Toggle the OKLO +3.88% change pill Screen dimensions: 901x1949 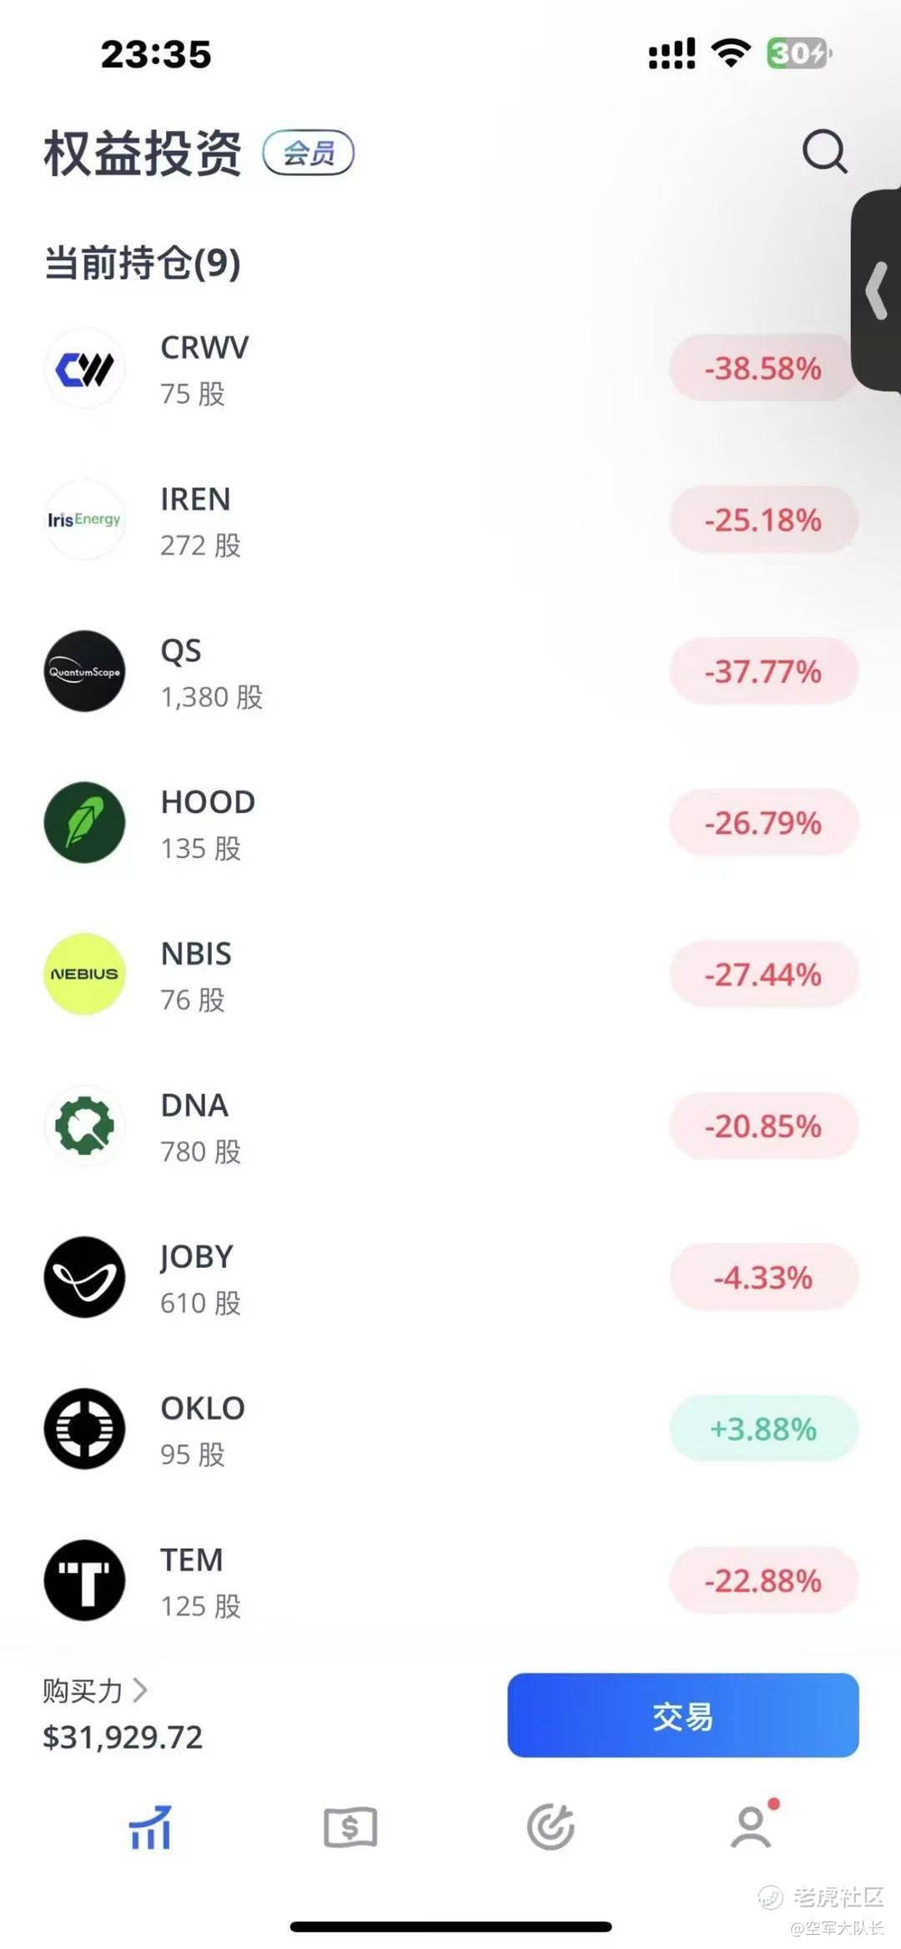pos(763,1429)
